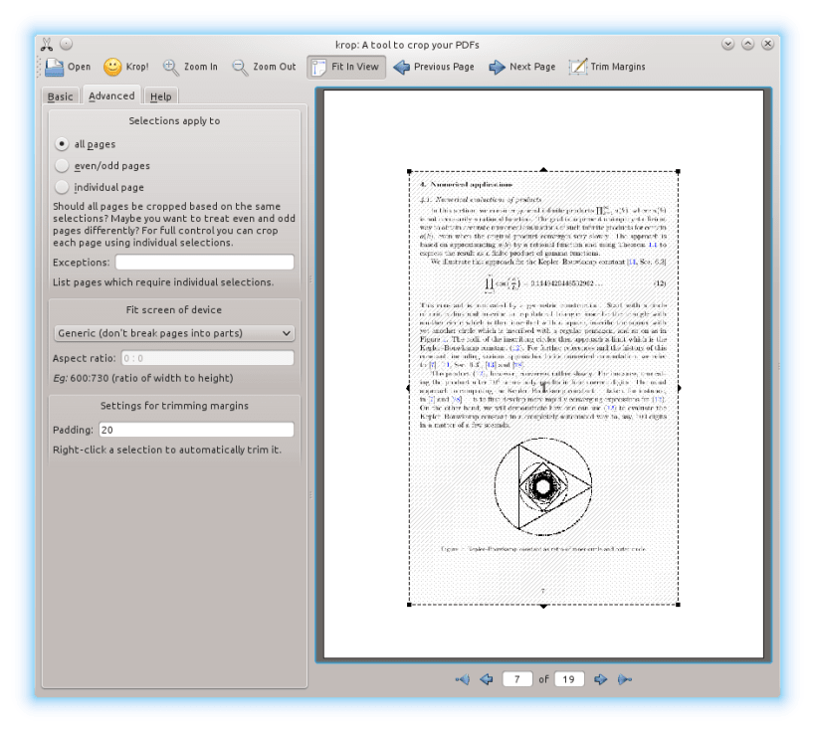Viewport: 815px width, 732px height.
Task: Click the top edge selection handle
Action: point(543,170)
